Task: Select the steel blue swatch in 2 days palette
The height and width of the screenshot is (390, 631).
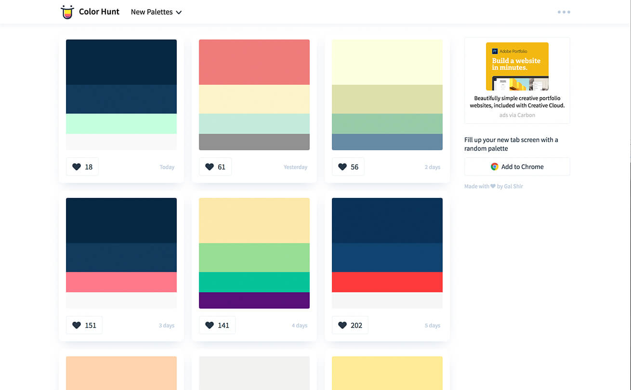Action: (387, 142)
